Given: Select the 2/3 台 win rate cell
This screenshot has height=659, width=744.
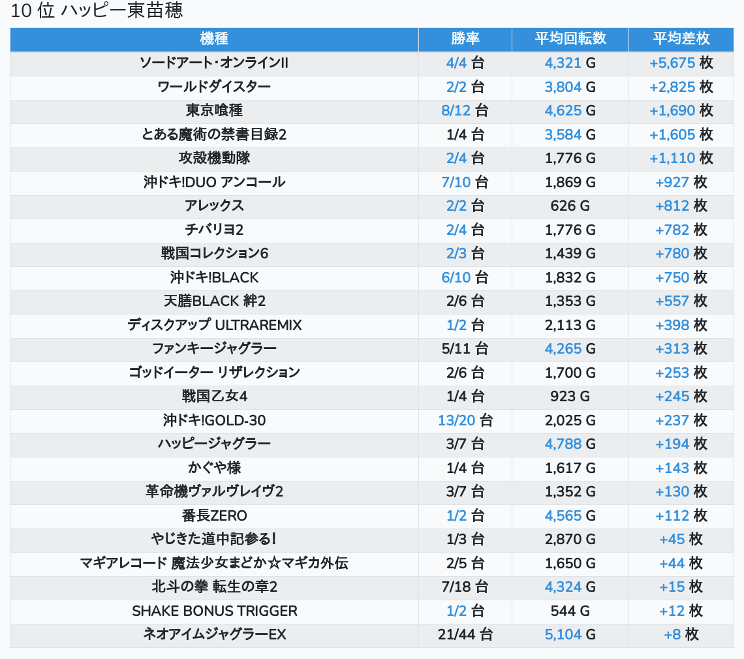Looking at the screenshot, I should coord(465,254).
